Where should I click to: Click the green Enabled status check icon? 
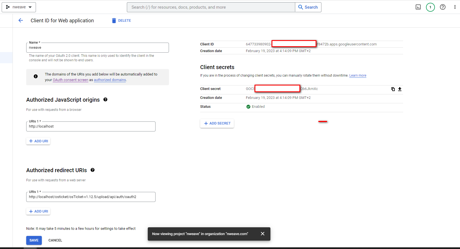(248, 107)
